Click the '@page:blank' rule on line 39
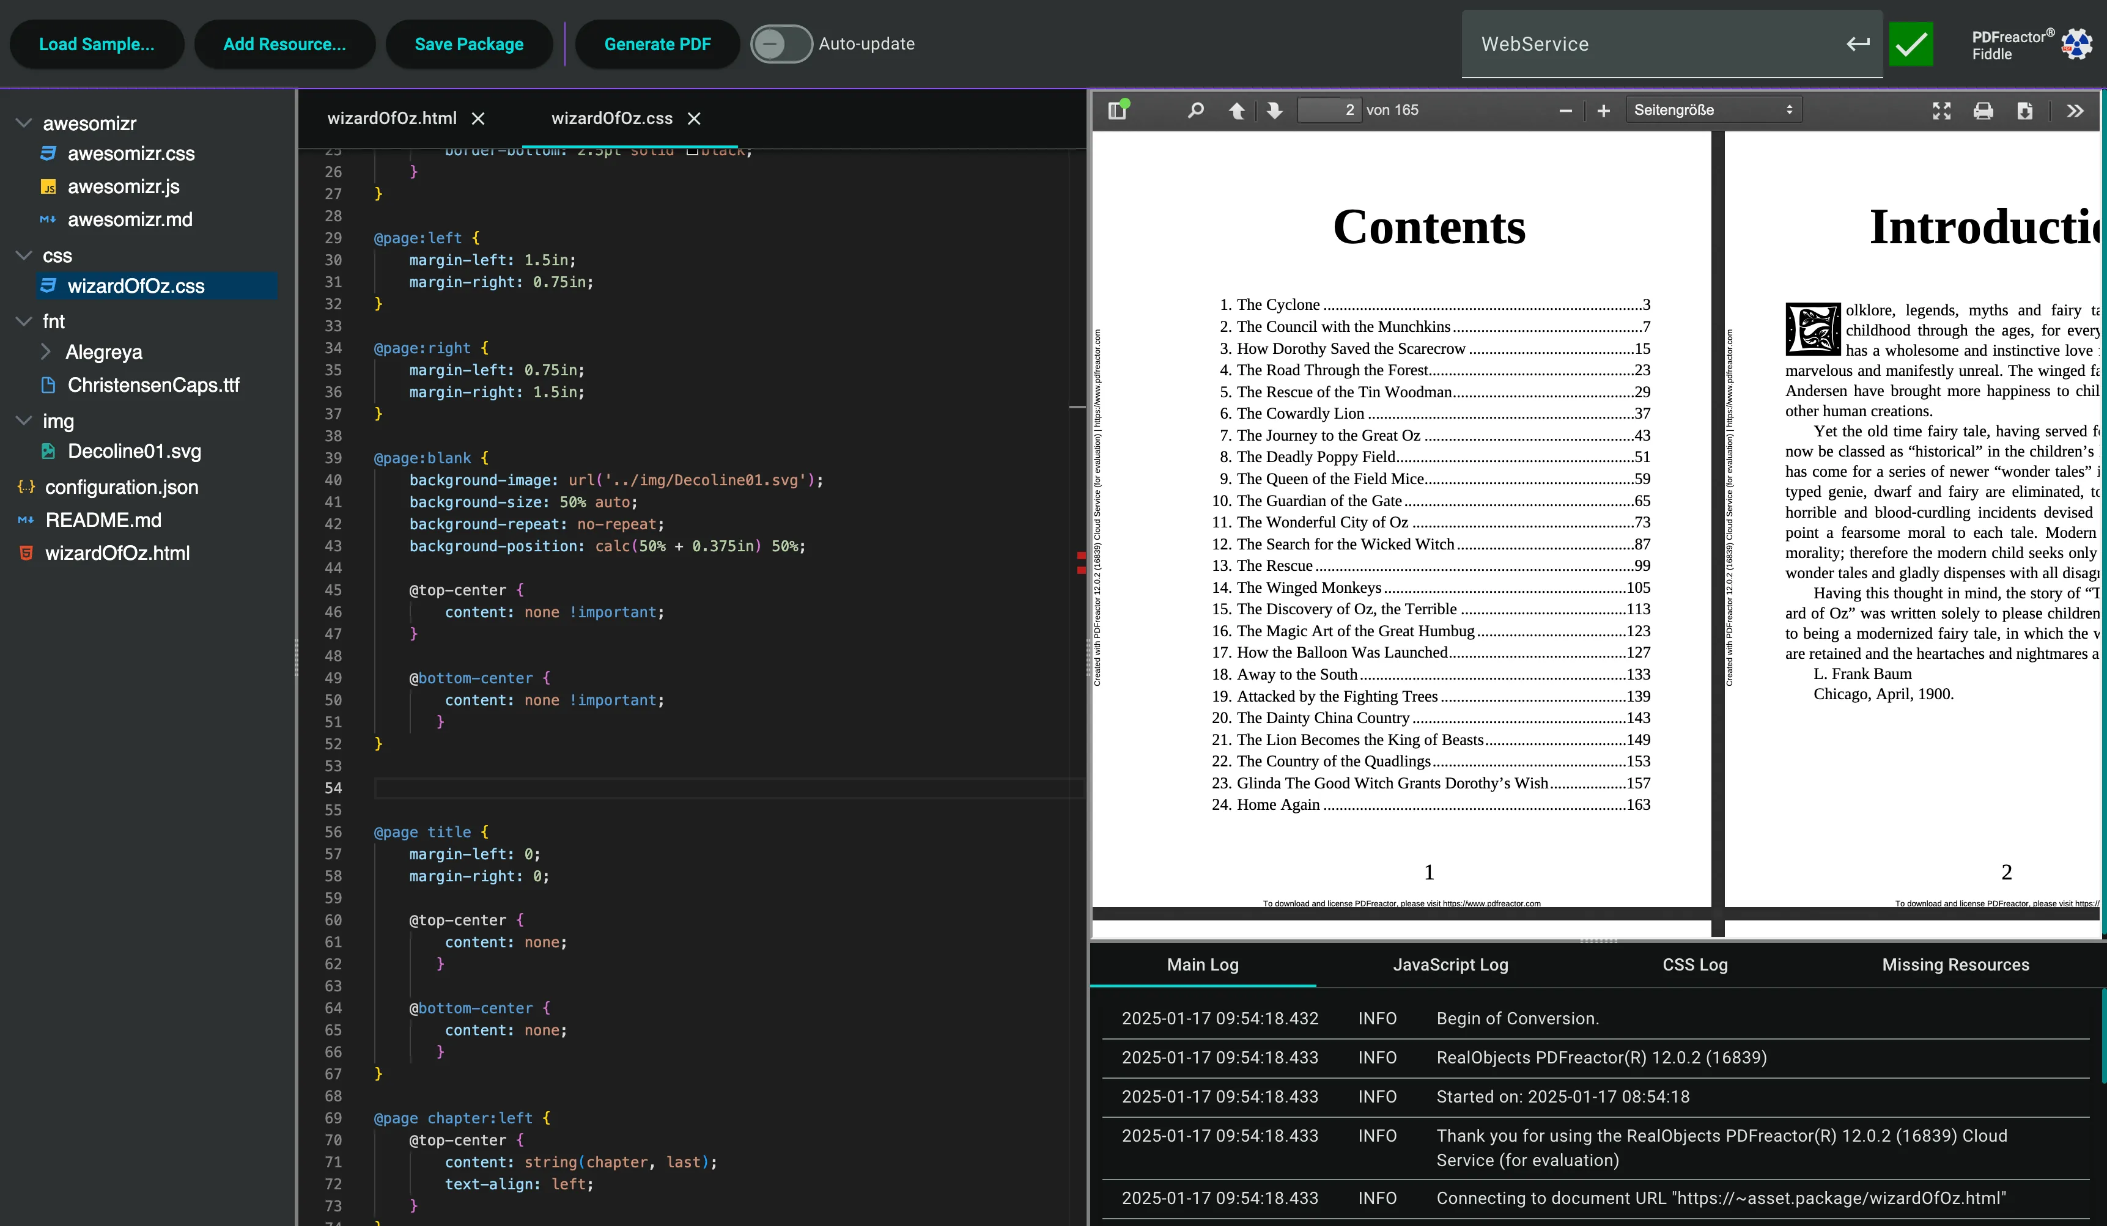The height and width of the screenshot is (1226, 2107). [x=432, y=458]
